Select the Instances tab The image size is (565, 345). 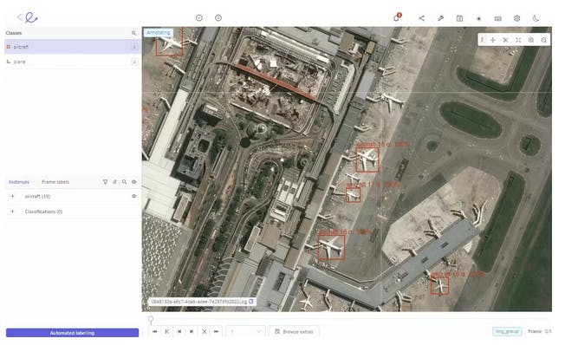click(19, 182)
